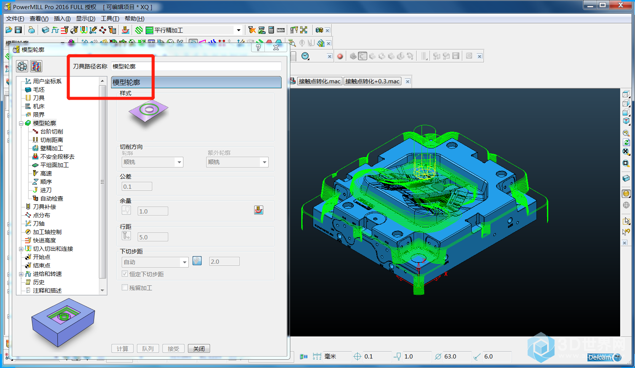Viewport: 635px width, 368px height.
Task: Click the stepdown hand icon next to 自动
Action: point(197,261)
